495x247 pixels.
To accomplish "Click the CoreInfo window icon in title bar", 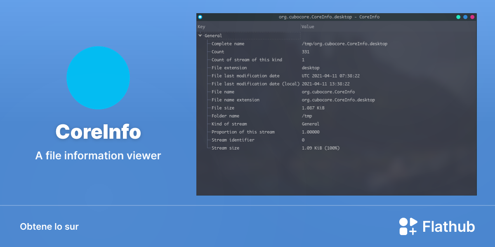I will [200, 17].
